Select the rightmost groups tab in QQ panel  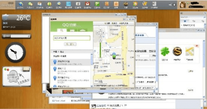tap(203, 21)
